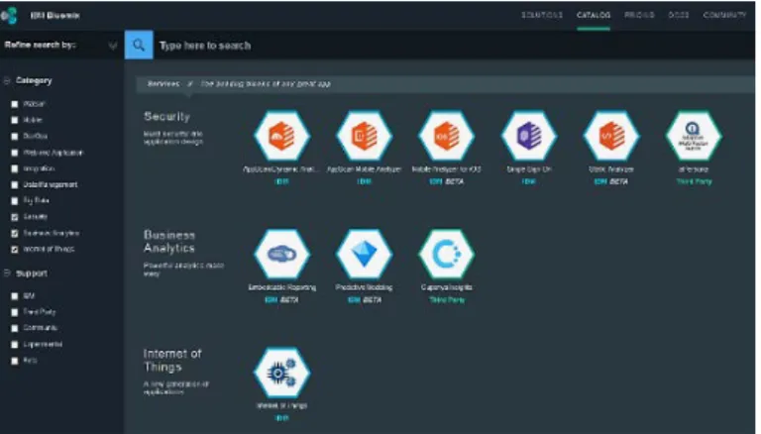Go to the Docs nav item
761x434 pixels.
tap(679, 15)
